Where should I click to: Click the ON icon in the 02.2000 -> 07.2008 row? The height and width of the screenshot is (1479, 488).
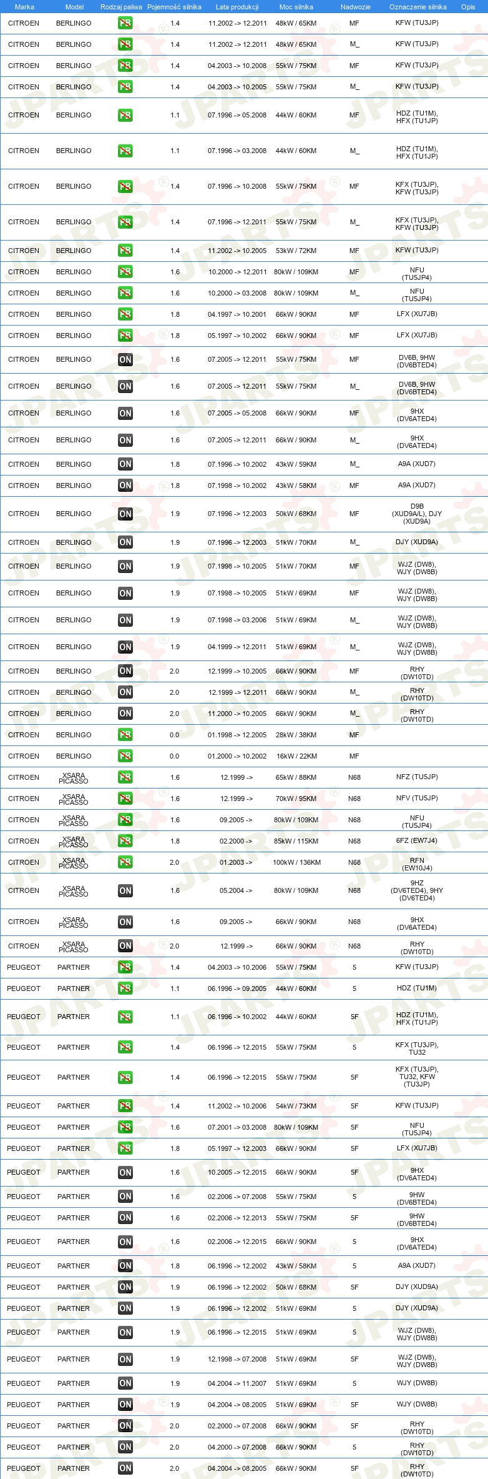click(125, 1426)
